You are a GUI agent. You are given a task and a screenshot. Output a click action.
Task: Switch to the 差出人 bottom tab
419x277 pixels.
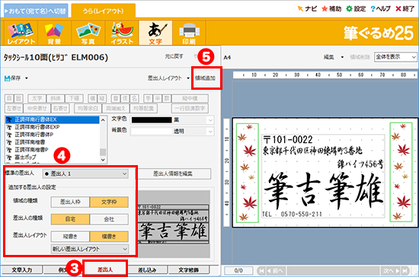click(105, 270)
